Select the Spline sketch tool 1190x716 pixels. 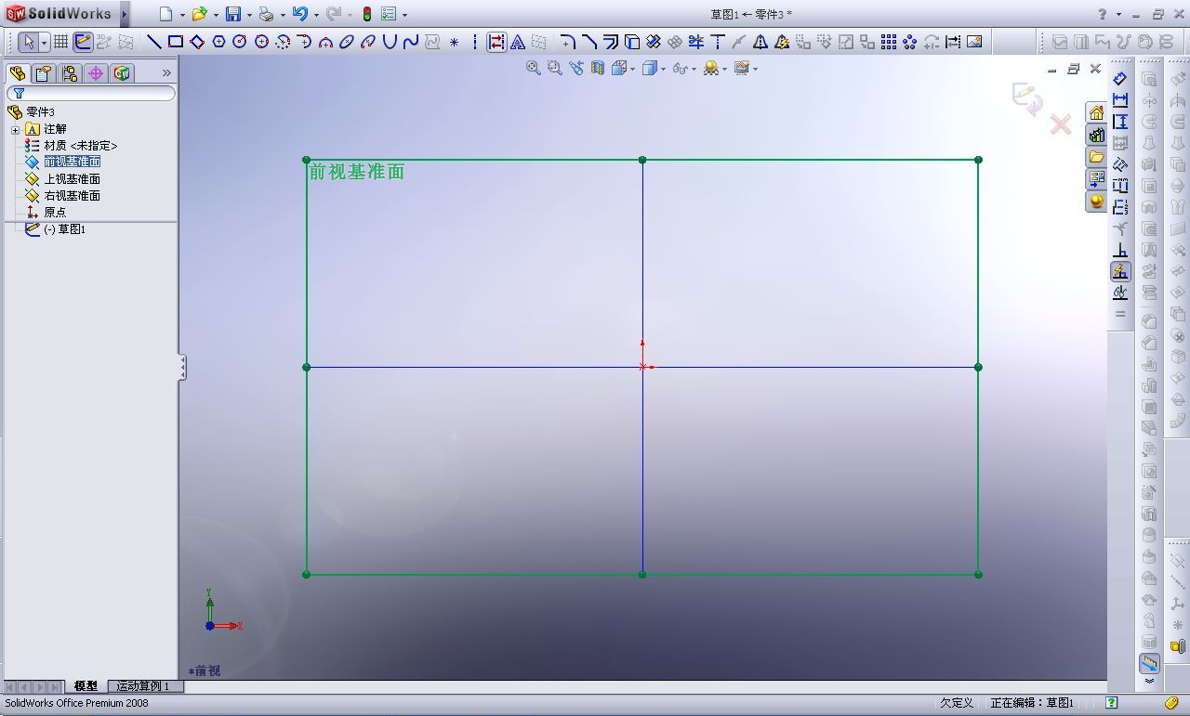coord(412,41)
